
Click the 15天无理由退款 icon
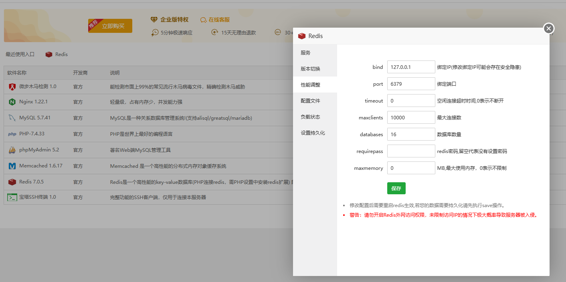(215, 32)
